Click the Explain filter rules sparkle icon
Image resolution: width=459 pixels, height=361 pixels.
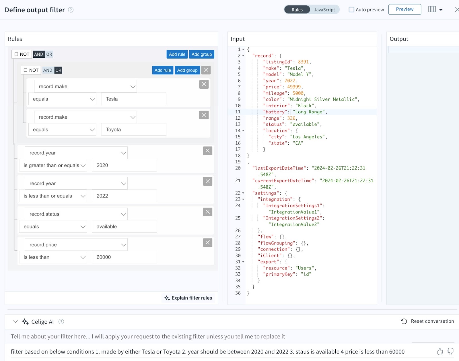[x=167, y=298]
